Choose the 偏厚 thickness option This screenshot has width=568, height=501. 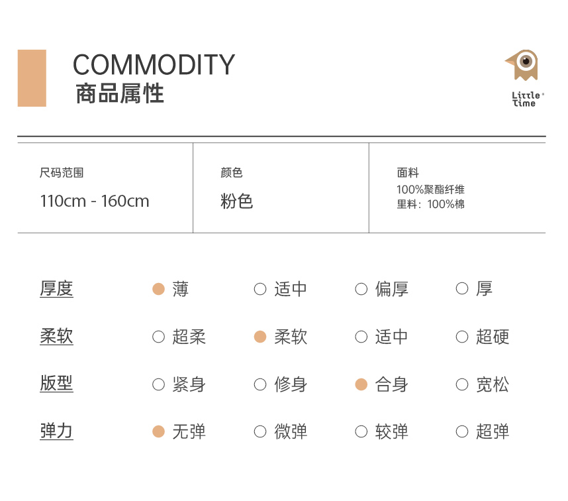pos(361,289)
